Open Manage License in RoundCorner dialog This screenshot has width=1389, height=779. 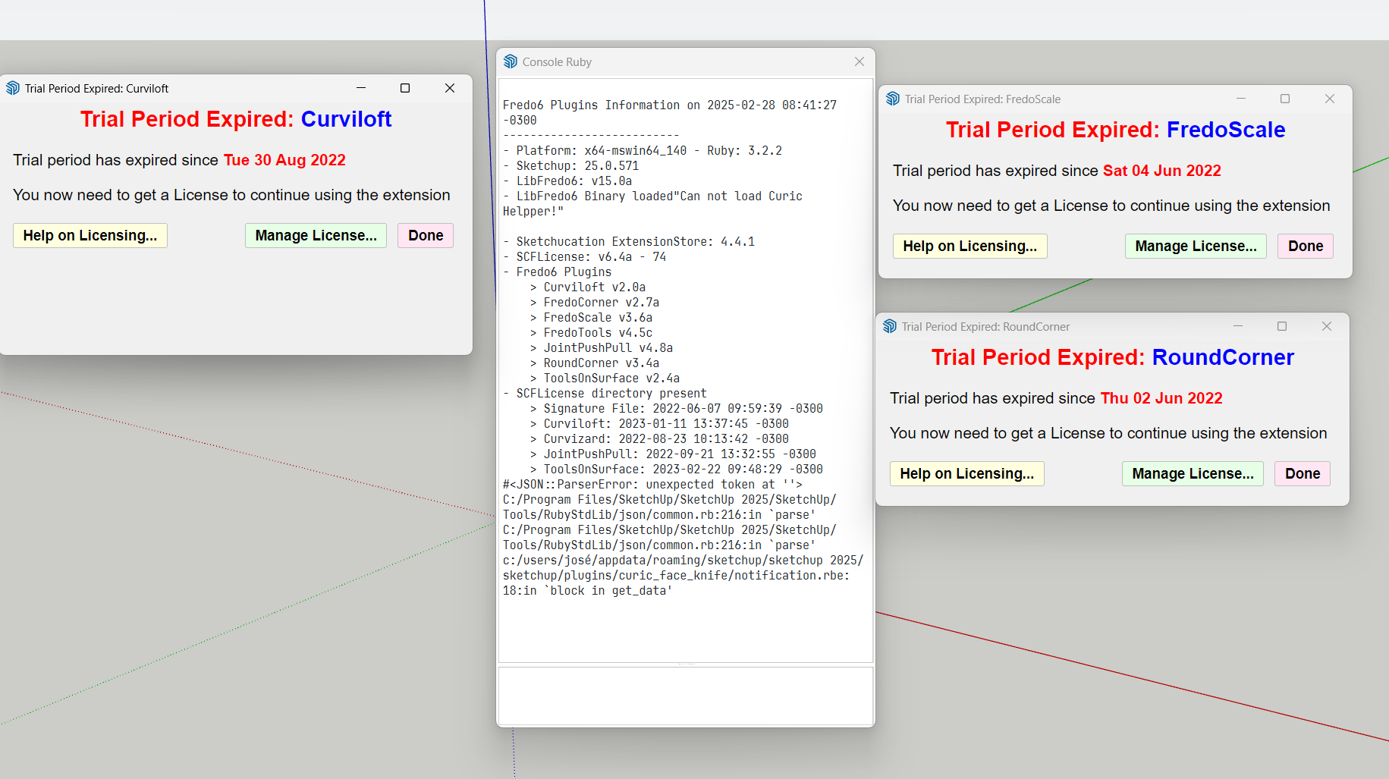[1193, 473]
